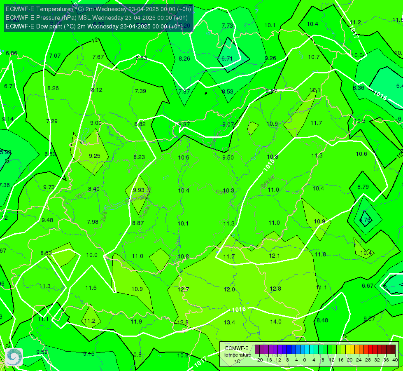Click the 8.40 temperature value
The height and width of the screenshot is (371, 403).
(94, 189)
